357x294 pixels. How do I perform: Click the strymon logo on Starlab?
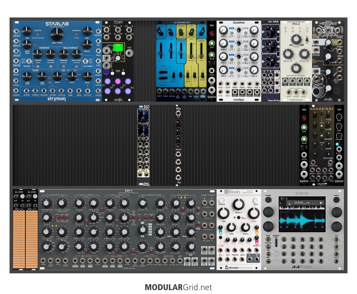click(x=57, y=99)
